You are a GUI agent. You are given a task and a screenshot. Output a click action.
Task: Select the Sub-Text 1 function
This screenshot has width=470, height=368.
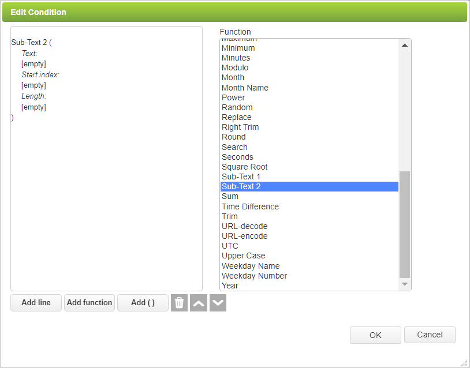pyautogui.click(x=309, y=177)
